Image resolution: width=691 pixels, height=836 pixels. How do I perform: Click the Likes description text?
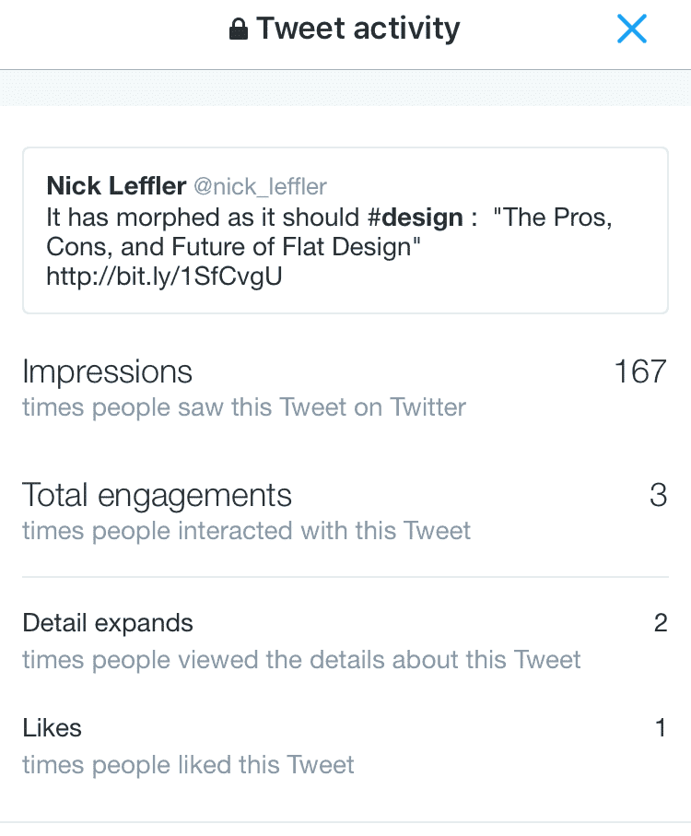(188, 764)
